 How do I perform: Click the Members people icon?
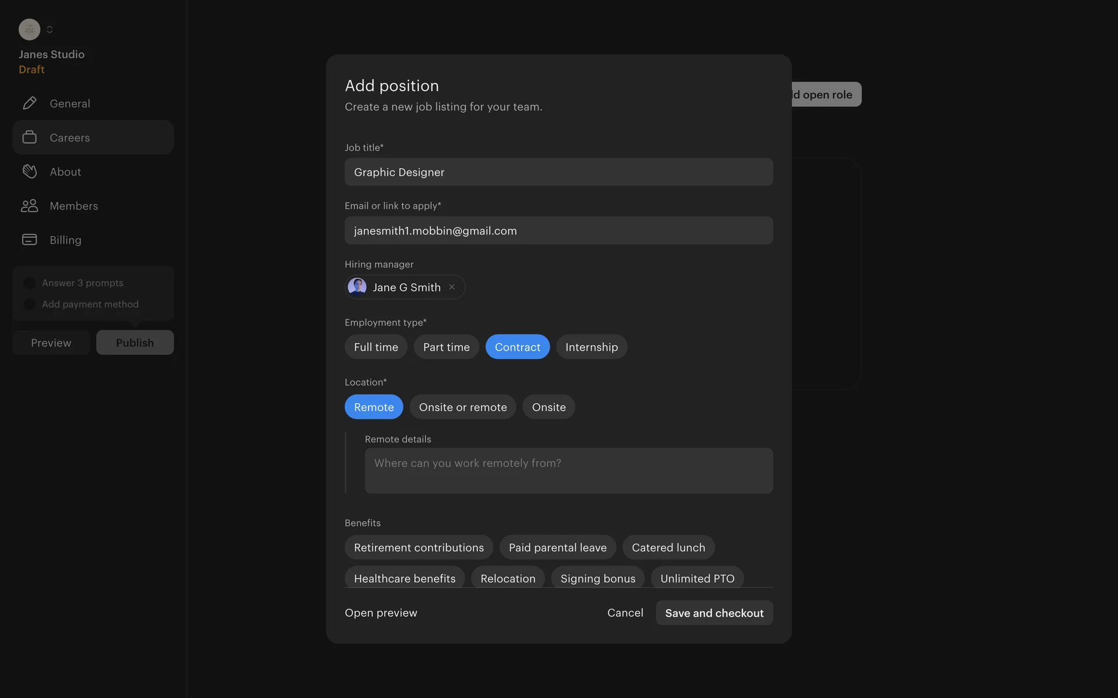pyautogui.click(x=29, y=206)
